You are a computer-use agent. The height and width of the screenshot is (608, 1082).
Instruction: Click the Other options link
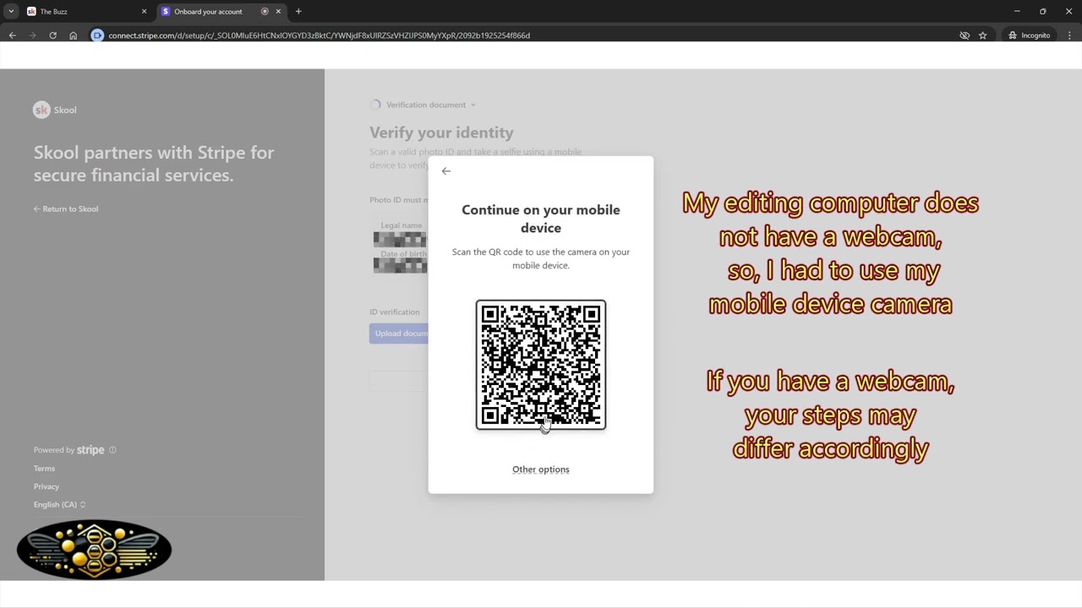pyautogui.click(x=541, y=470)
